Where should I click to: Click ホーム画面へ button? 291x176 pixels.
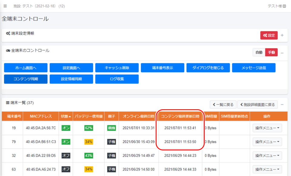point(26,68)
